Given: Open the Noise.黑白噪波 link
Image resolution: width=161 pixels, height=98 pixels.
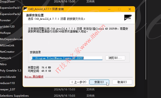Looking at the screenshot, I should 34,77.
